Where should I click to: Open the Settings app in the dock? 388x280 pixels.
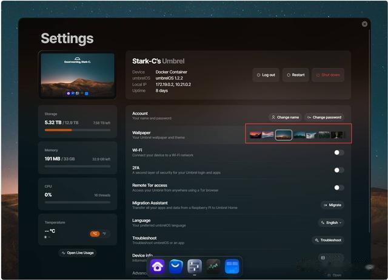(195, 267)
